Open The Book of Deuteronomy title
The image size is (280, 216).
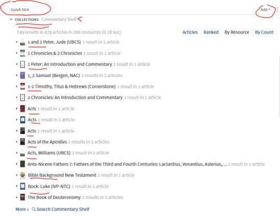click(54, 198)
